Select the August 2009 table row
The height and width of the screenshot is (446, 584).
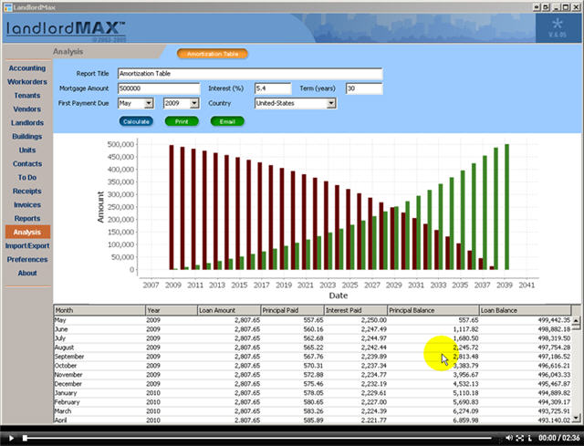(x=312, y=347)
